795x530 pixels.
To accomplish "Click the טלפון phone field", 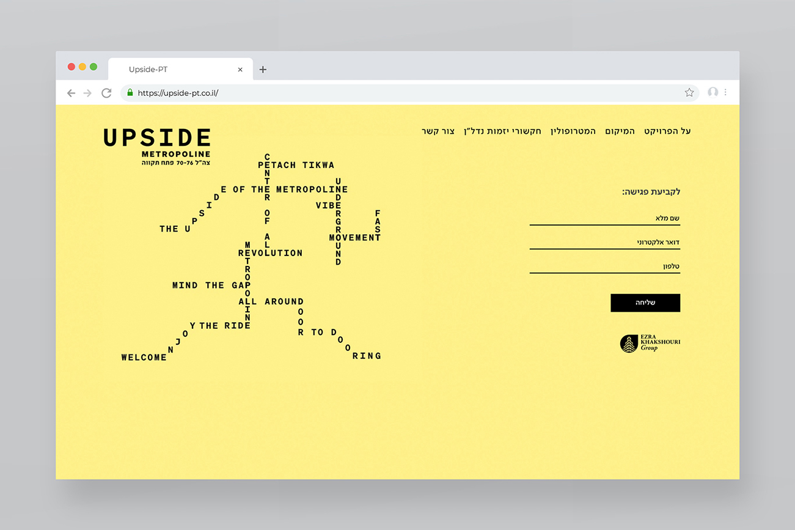I will pos(605,266).
